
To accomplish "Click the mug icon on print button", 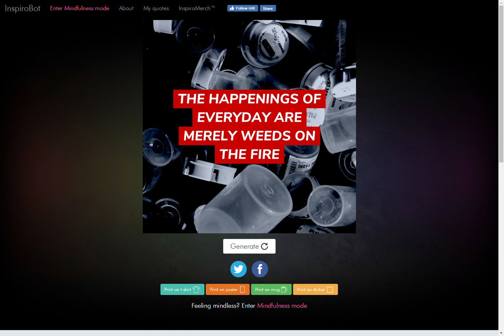I will [x=284, y=289].
